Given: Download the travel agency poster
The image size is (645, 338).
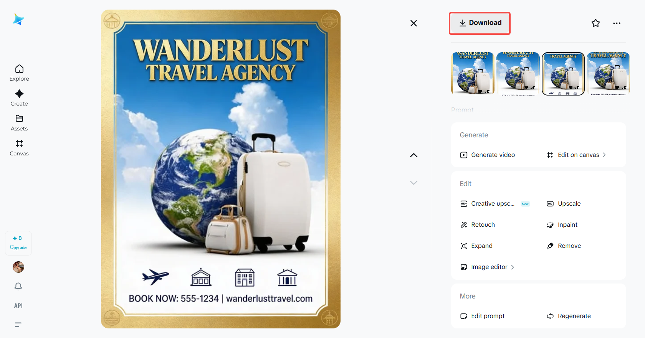Looking at the screenshot, I should 480,23.
